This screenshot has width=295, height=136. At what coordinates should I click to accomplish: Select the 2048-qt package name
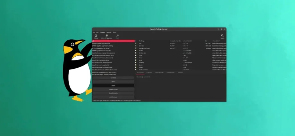coord(141,62)
